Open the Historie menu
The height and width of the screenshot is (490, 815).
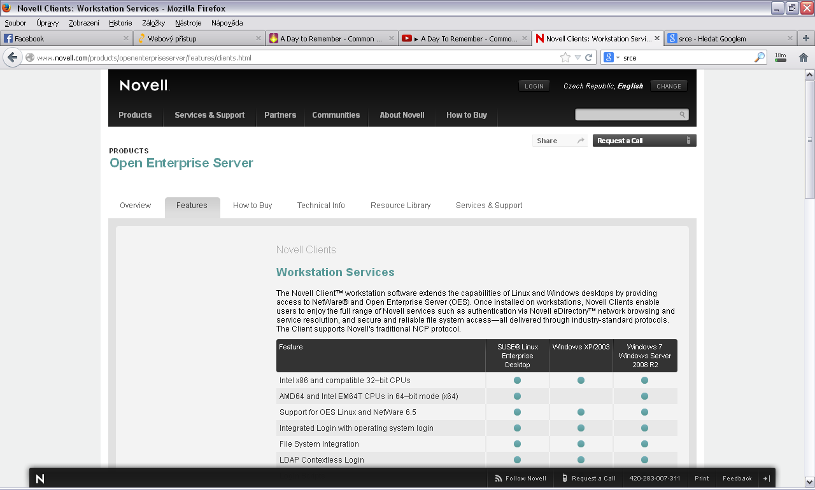click(120, 23)
